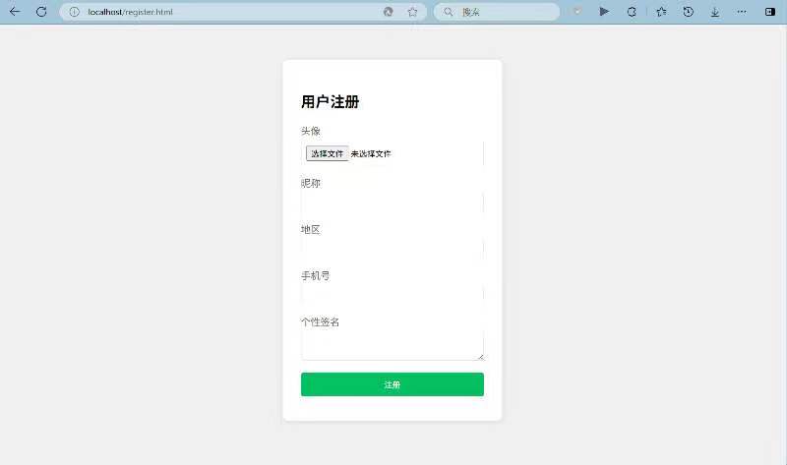787x465 pixels.
Task: Open the three-dot browser menu
Action: (742, 12)
